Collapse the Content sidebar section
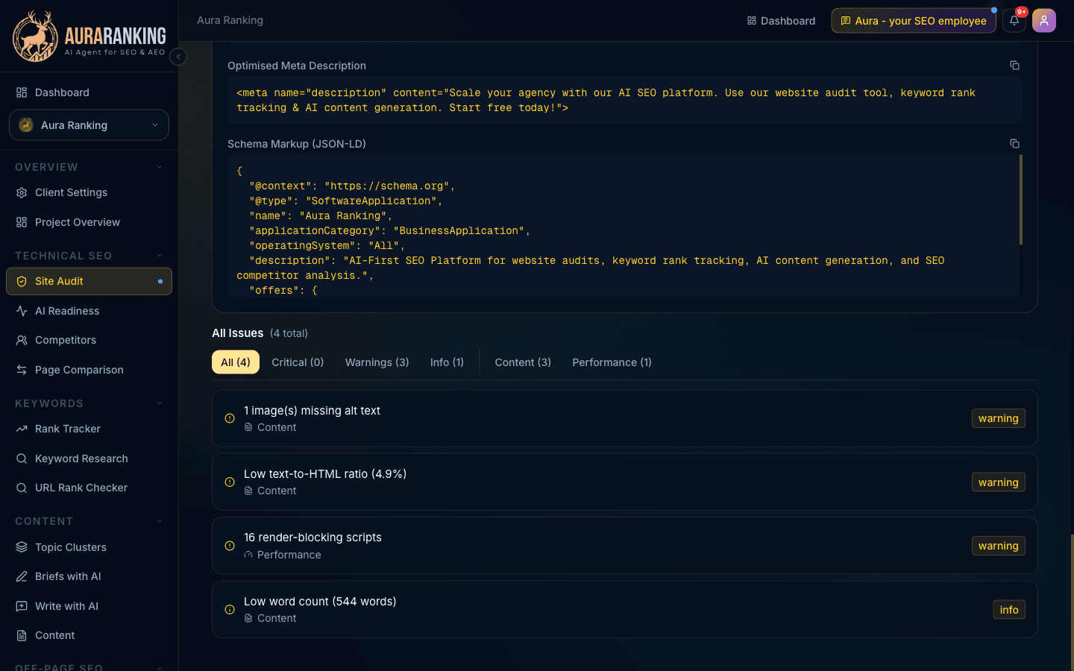This screenshot has width=1074, height=671. click(x=160, y=521)
